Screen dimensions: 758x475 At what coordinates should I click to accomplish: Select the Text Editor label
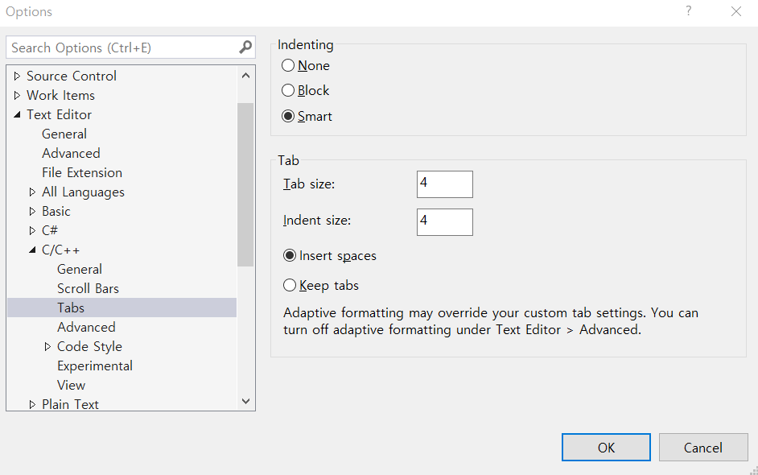tap(59, 114)
